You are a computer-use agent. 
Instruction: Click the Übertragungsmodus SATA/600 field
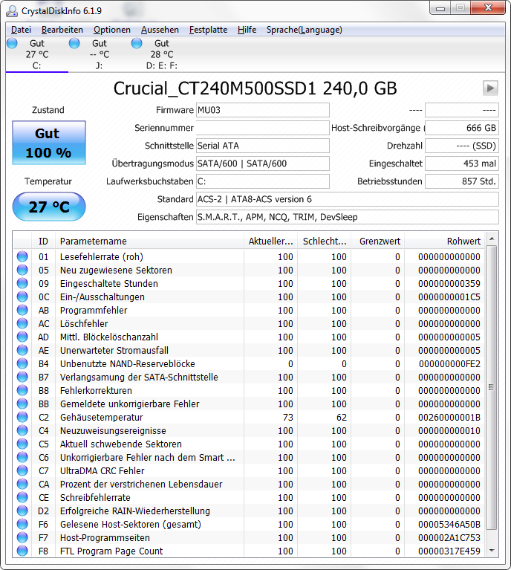263,163
